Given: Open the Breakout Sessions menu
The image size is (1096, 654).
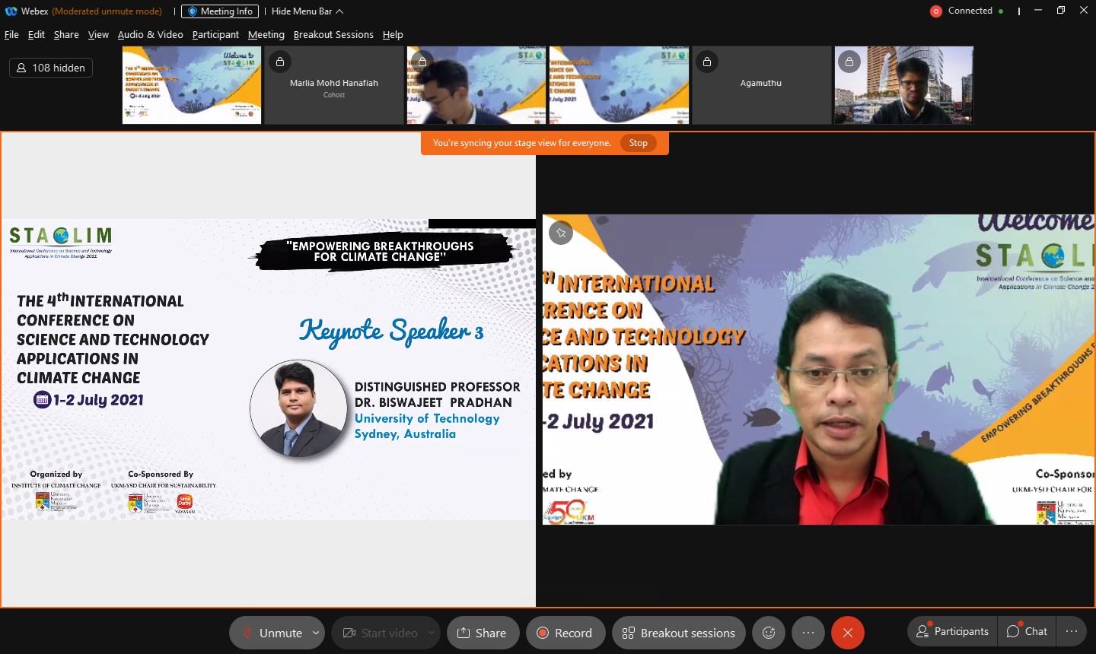Looking at the screenshot, I should pos(333,35).
